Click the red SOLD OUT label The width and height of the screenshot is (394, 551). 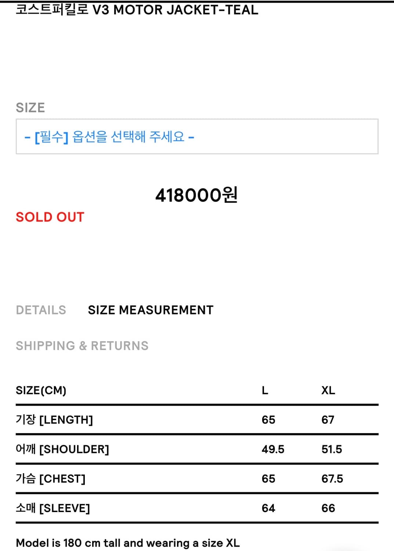50,217
